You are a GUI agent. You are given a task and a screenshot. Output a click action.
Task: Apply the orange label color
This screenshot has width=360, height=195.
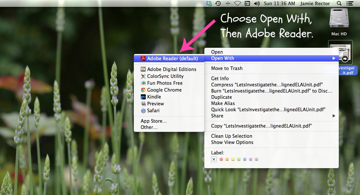tap(227, 159)
